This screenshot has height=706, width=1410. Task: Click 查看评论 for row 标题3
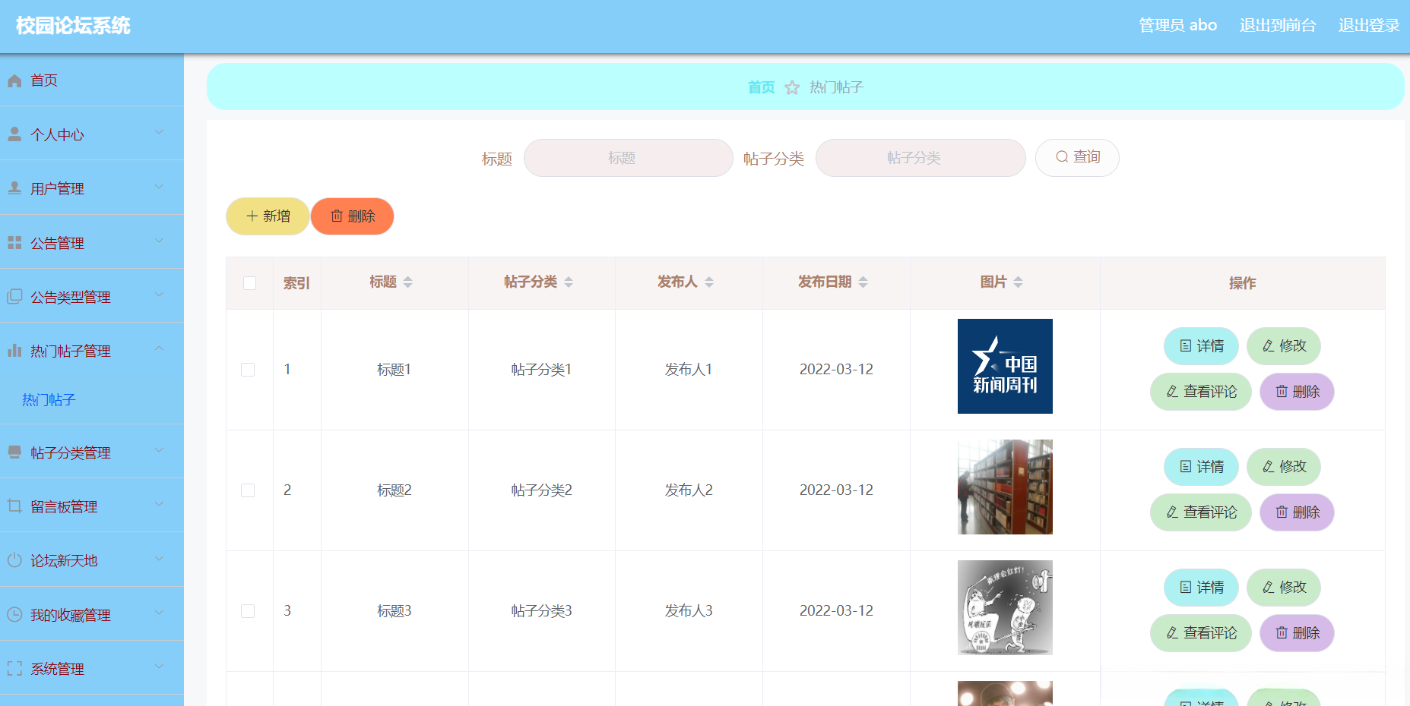(1201, 633)
